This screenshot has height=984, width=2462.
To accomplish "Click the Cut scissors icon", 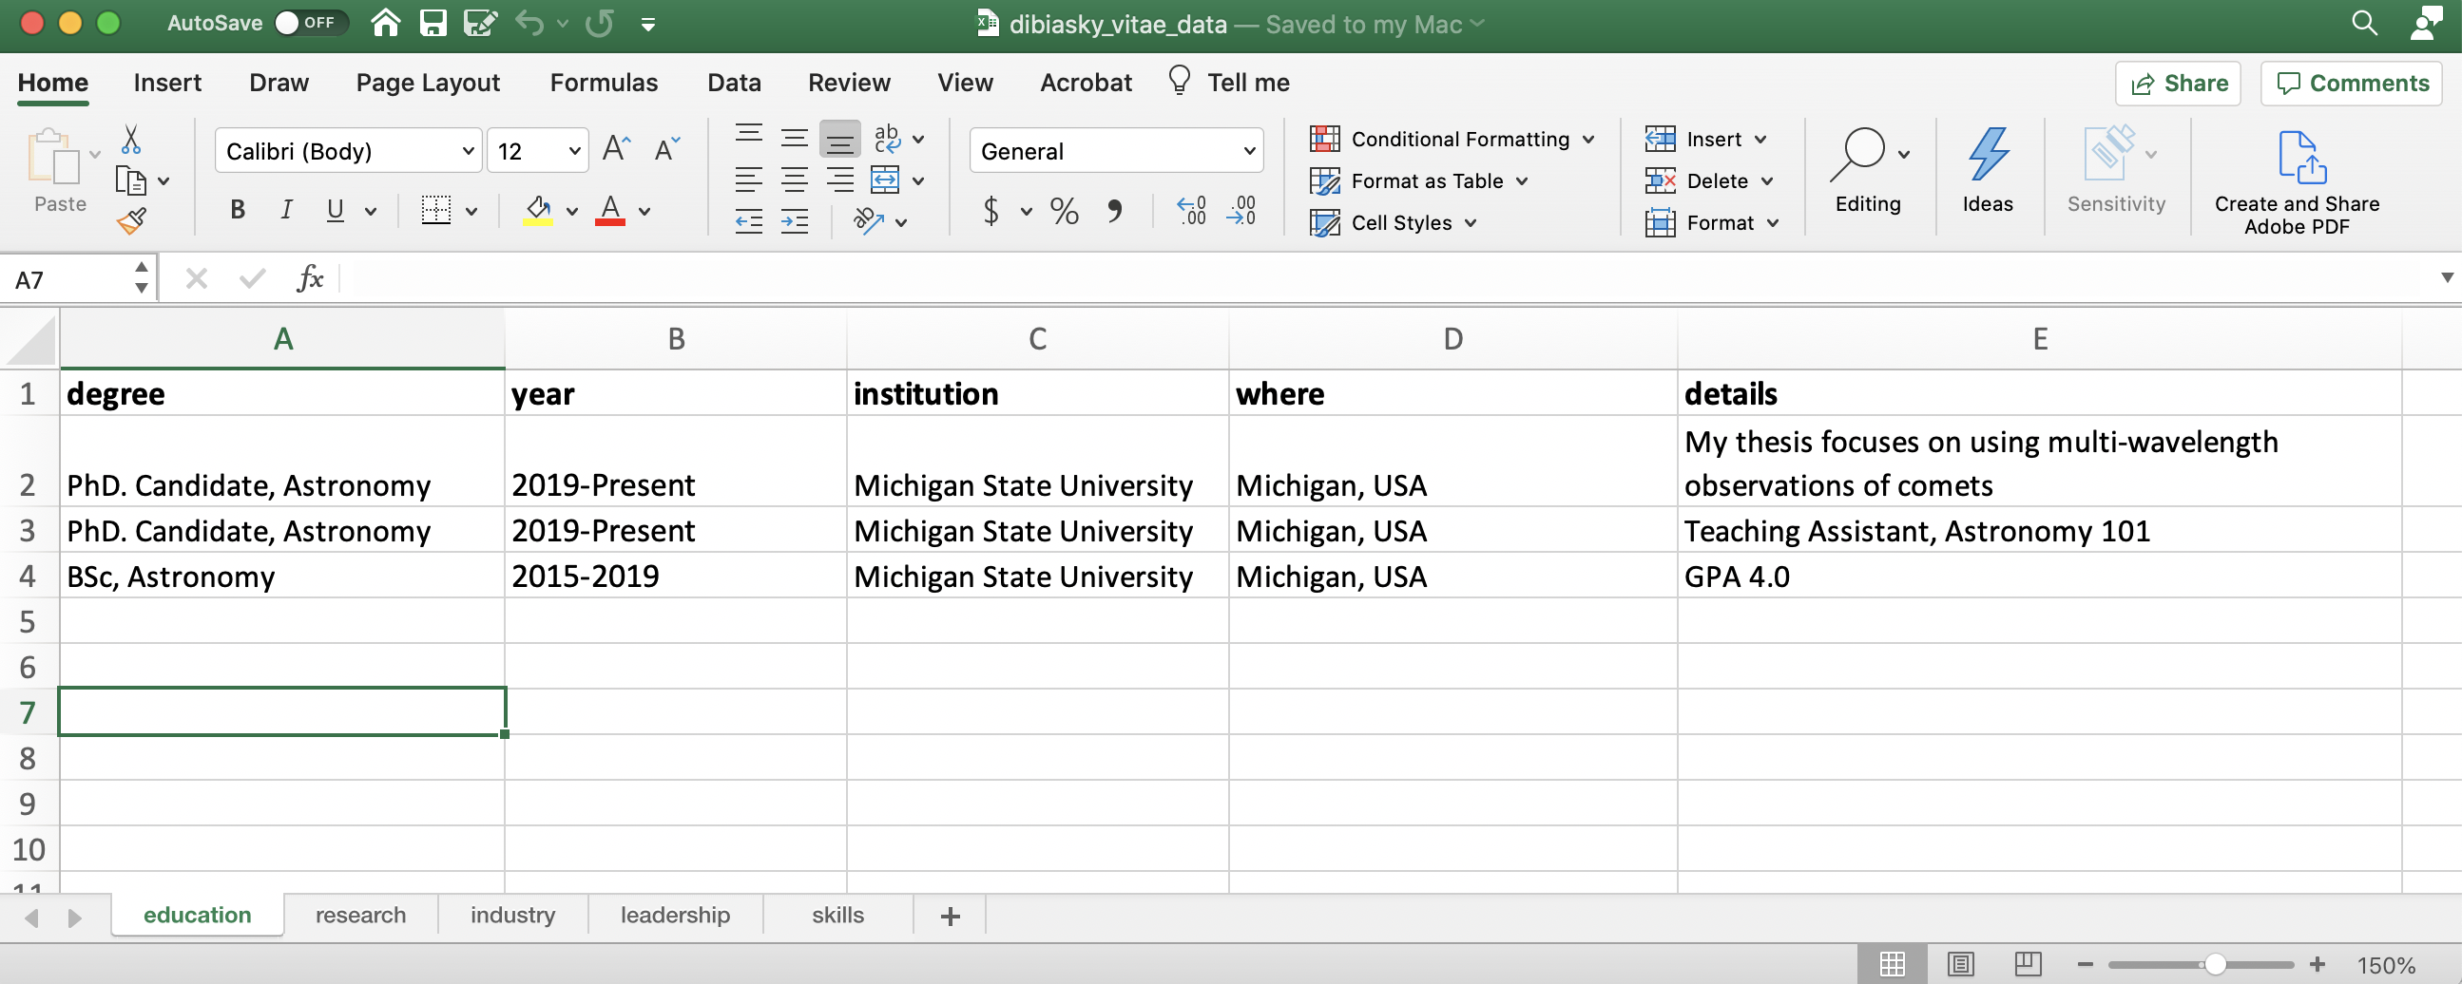I will pyautogui.click(x=131, y=140).
